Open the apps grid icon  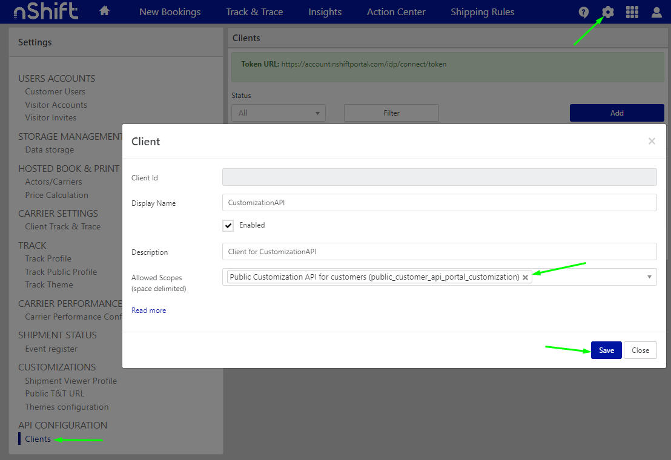tap(632, 12)
